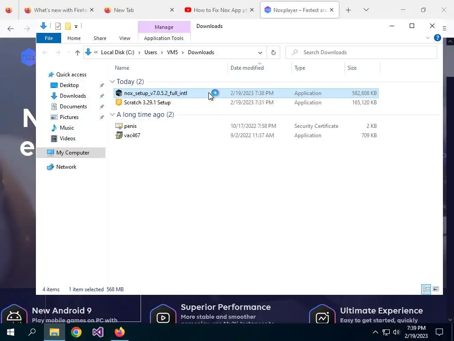Sort by Size column header
454x341 pixels.
click(x=352, y=68)
